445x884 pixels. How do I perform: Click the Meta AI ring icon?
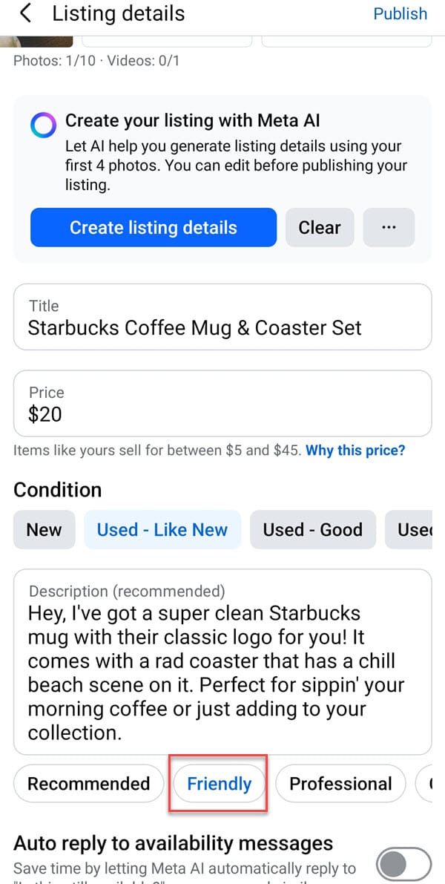point(43,126)
